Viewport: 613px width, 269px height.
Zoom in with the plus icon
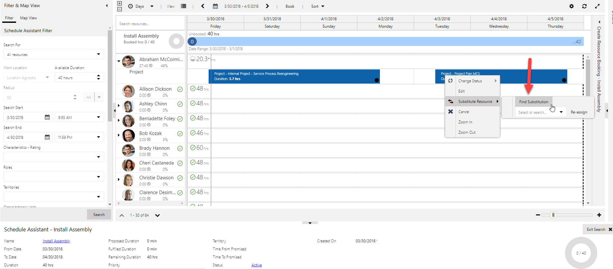click(599, 215)
